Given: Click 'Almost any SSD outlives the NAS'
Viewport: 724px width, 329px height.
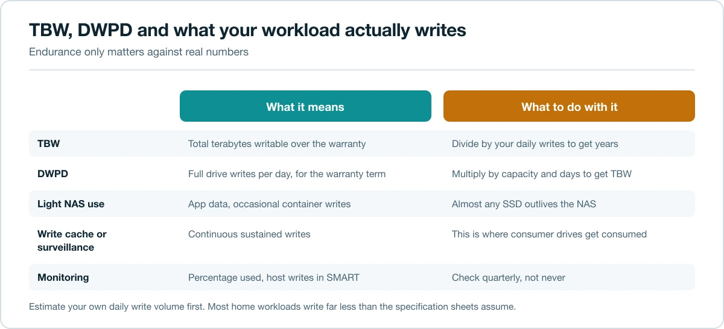Looking at the screenshot, I should pos(524,204).
